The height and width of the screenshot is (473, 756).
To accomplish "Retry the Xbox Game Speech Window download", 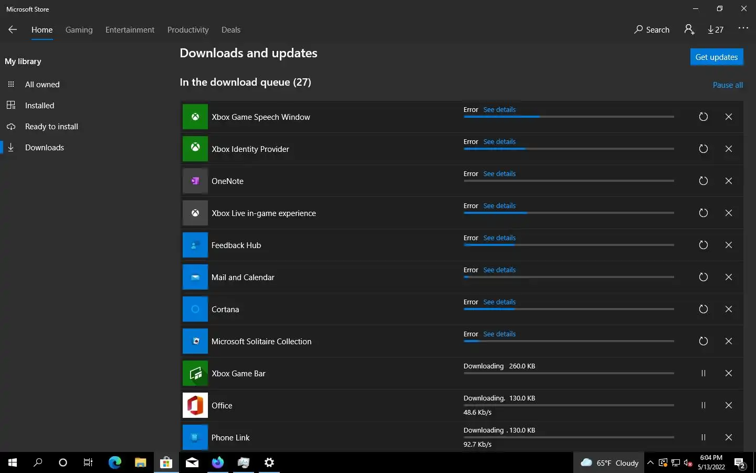I will (x=703, y=117).
